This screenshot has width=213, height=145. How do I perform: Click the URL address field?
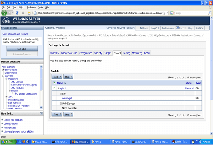[99, 13]
